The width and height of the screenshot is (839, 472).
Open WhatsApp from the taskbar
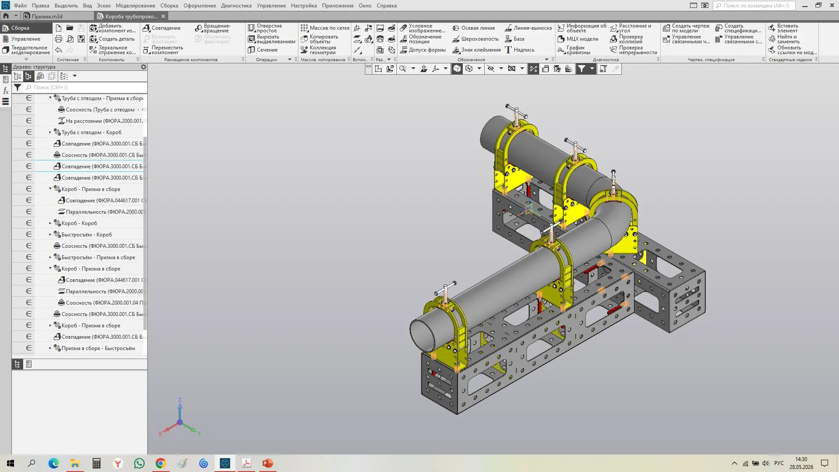[139, 463]
